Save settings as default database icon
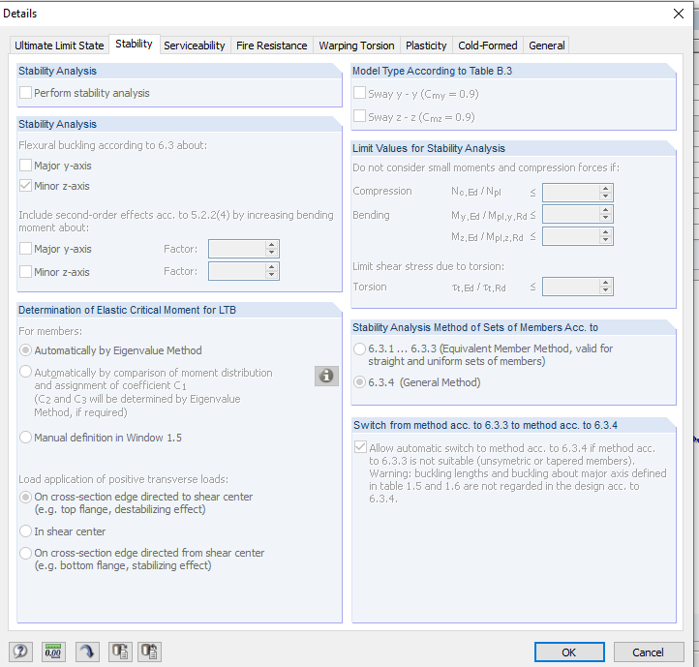The image size is (699, 667). pos(120,652)
